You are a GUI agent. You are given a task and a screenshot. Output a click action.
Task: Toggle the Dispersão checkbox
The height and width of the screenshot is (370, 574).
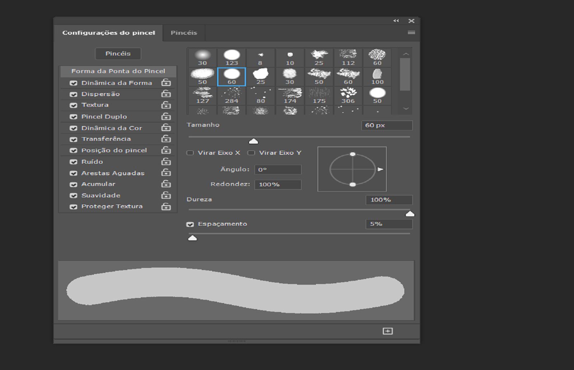(x=74, y=94)
